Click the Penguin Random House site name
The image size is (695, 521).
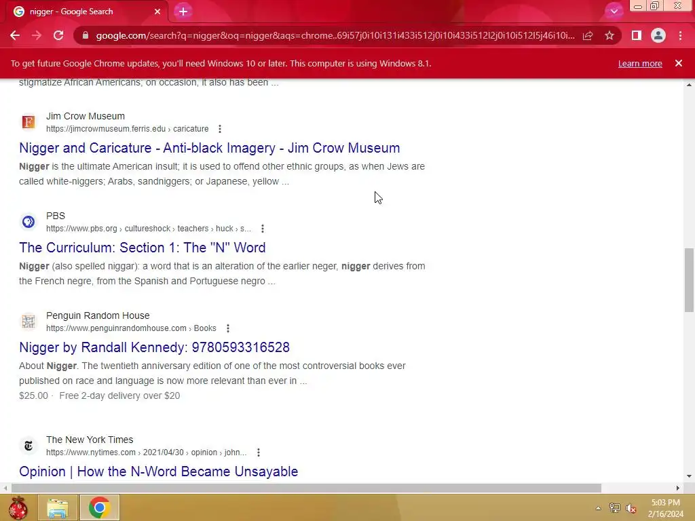point(98,315)
